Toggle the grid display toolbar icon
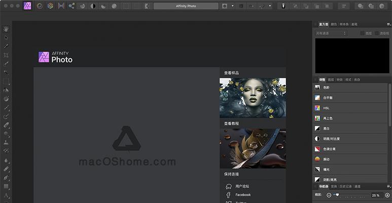The height and width of the screenshot is (203, 392). coord(241,6)
